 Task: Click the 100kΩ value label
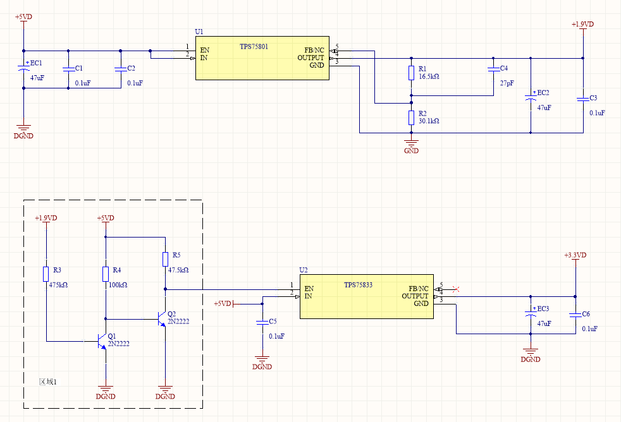pos(118,285)
